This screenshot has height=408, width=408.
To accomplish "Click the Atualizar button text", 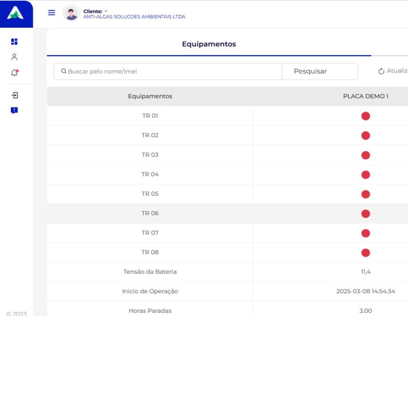I will click(x=398, y=71).
